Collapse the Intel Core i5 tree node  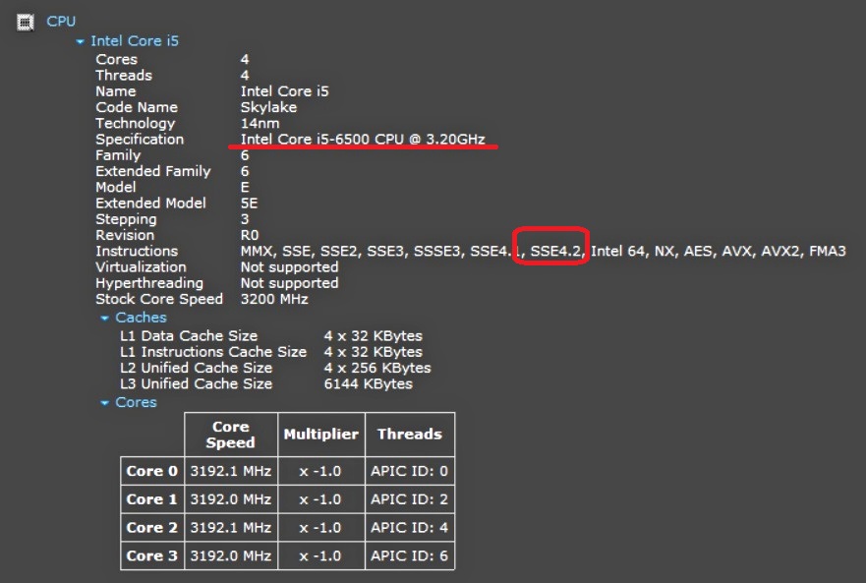coord(80,41)
